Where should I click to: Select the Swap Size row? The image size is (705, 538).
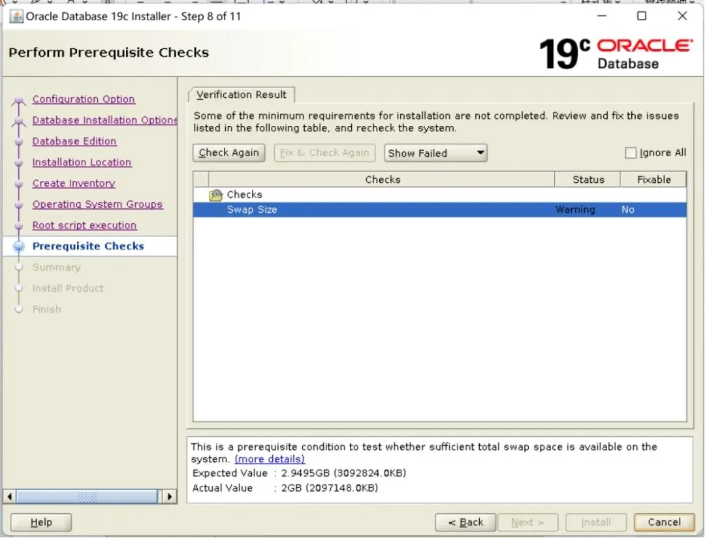(x=440, y=210)
